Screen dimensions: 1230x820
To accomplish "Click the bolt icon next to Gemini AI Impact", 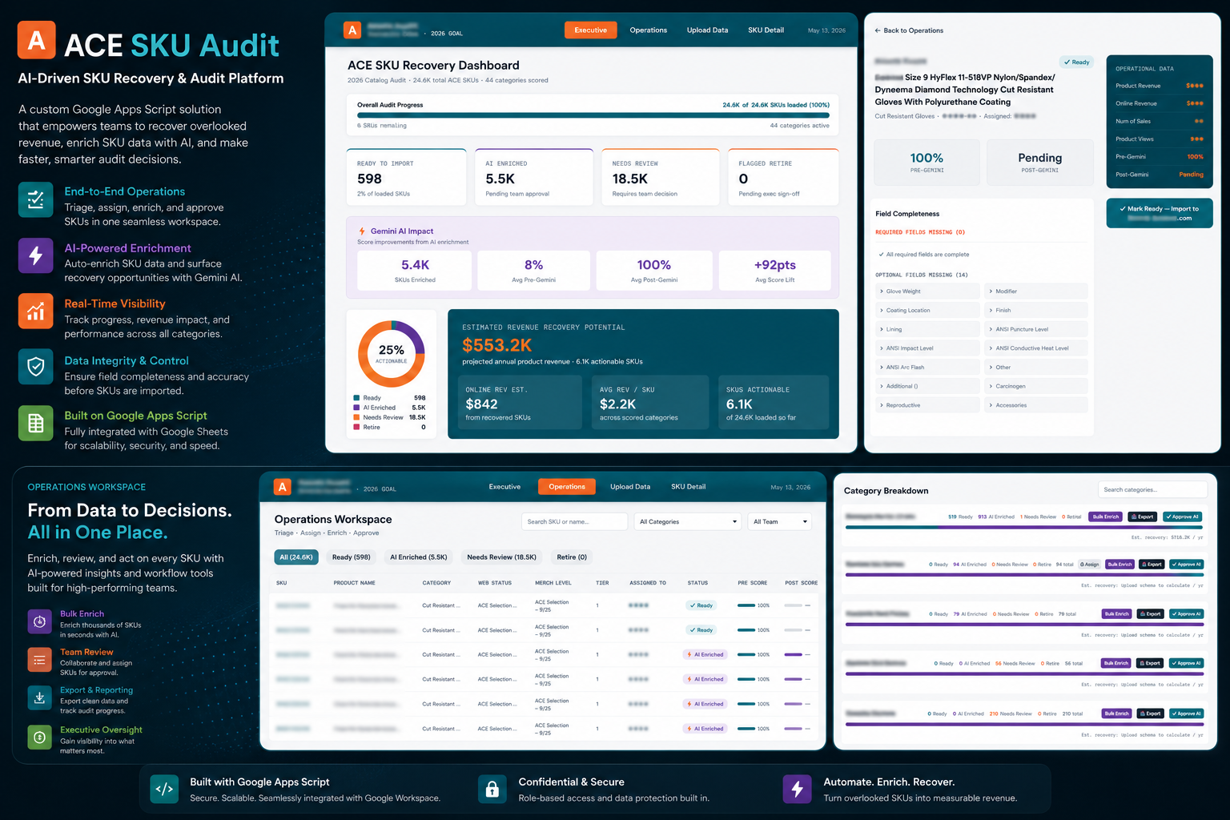I will pos(362,231).
